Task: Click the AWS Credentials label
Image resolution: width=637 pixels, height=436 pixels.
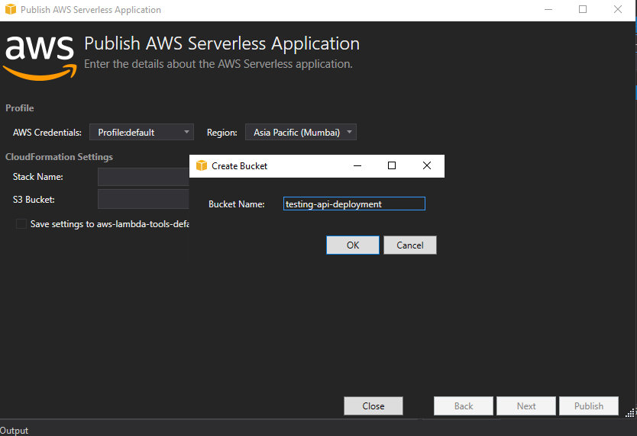Action: click(x=47, y=133)
